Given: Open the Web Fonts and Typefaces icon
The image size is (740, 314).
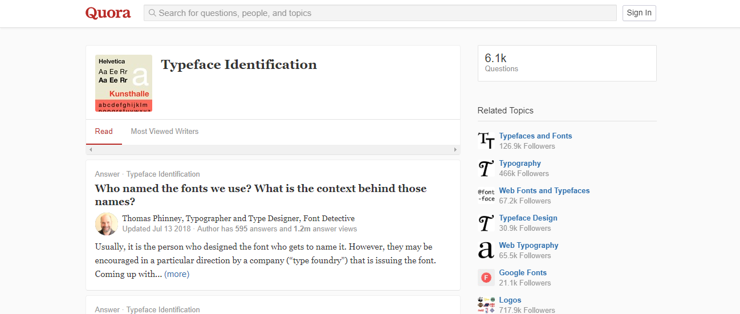Looking at the screenshot, I should 486,195.
